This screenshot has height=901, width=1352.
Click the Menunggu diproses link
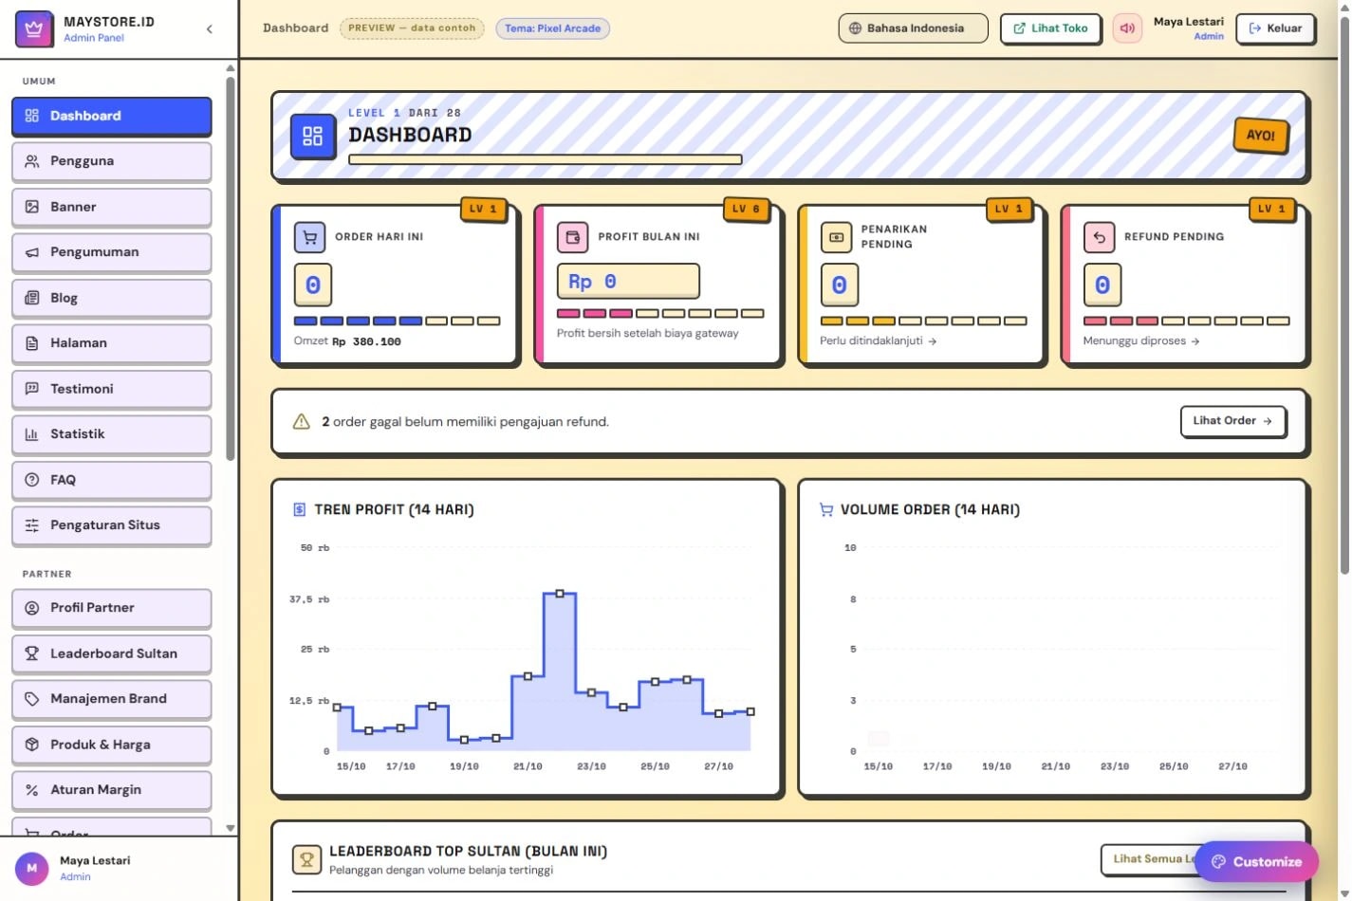click(x=1141, y=341)
